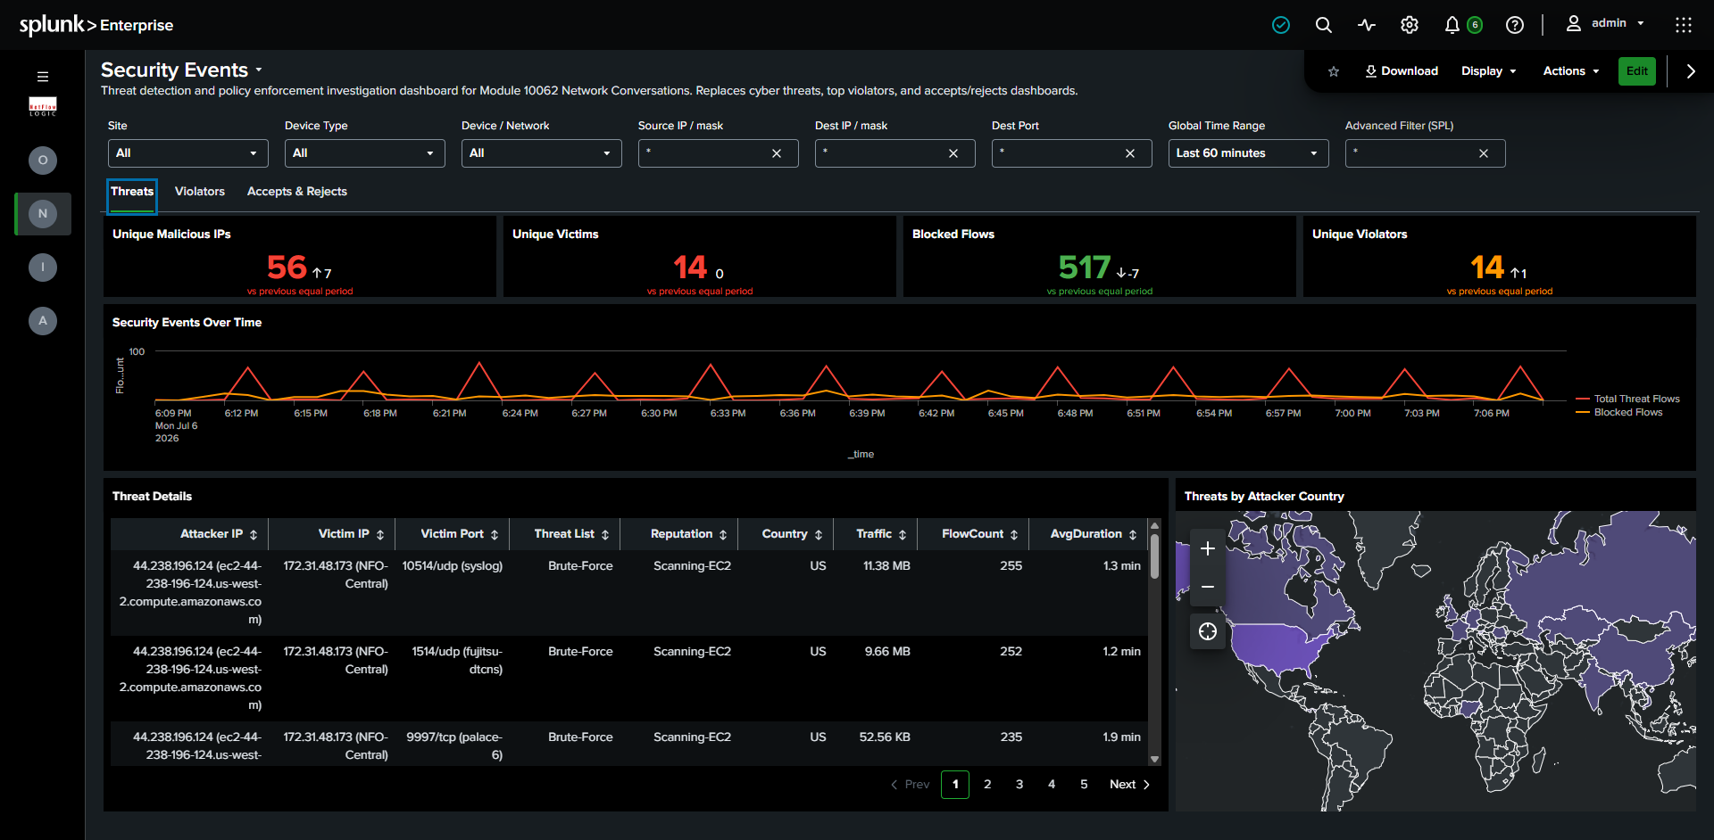Open the admin user menu

[1607, 23]
